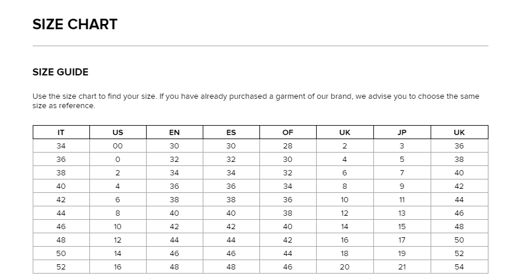Viewport: 520px width, 280px height.
Task: Select the UK header above value 2
Action: (x=345, y=132)
